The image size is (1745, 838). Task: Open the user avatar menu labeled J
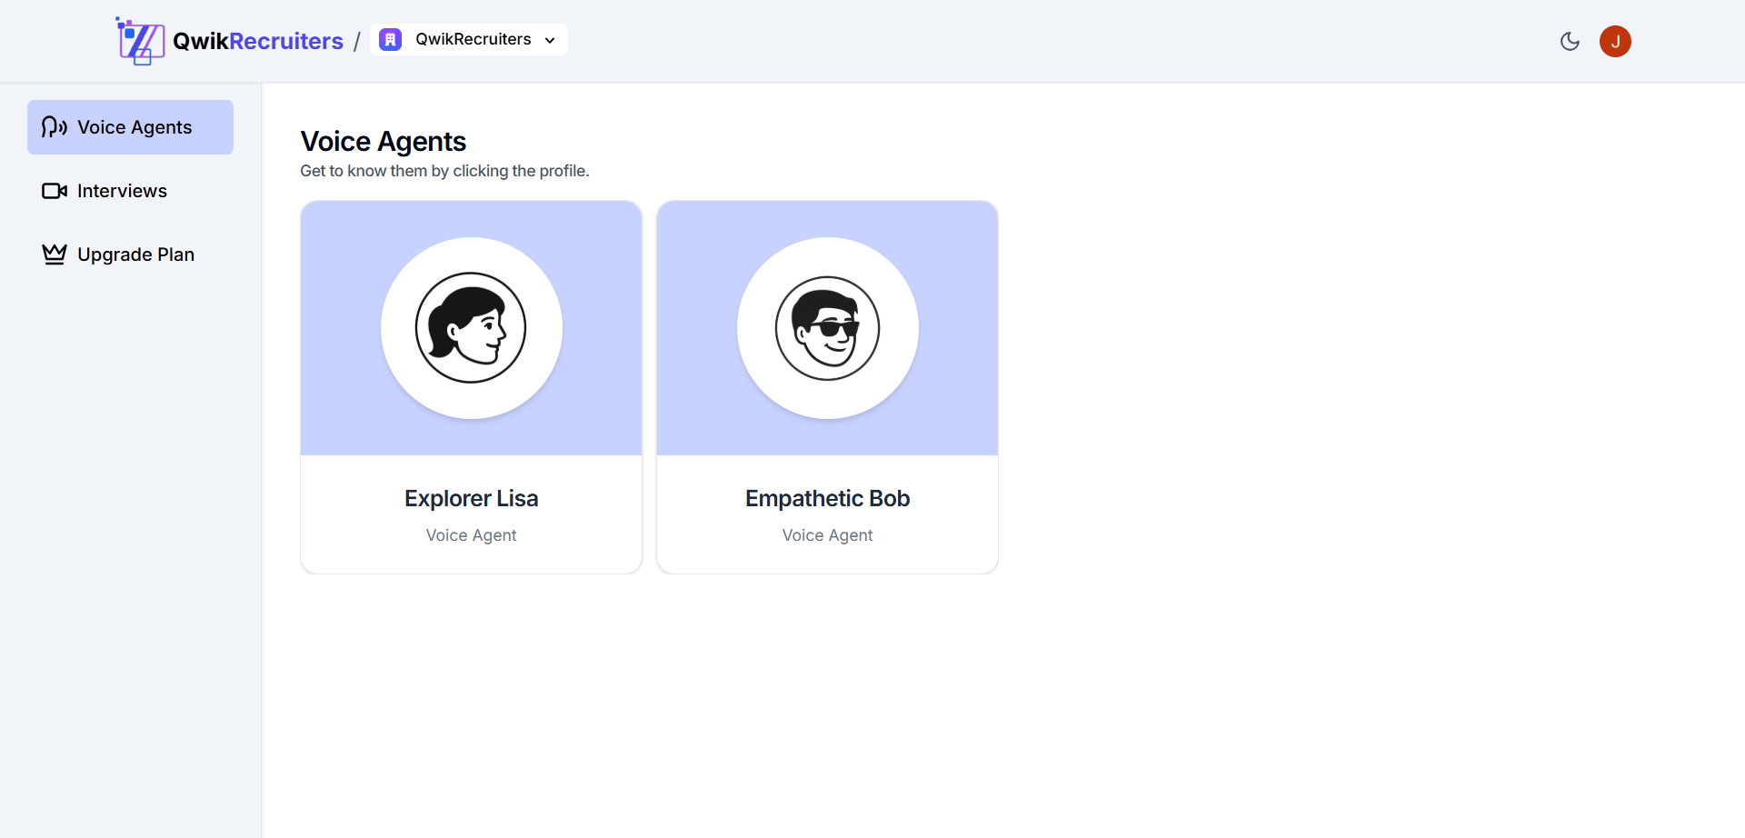(1615, 41)
